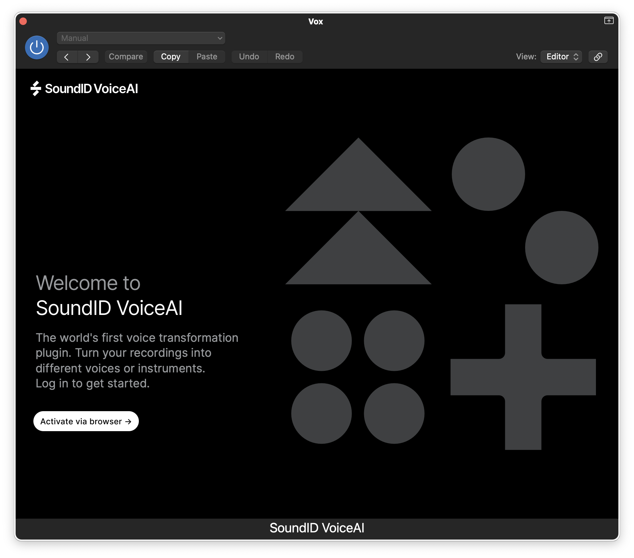The image size is (634, 558).
Task: Go to next preset arrow
Action: click(88, 57)
